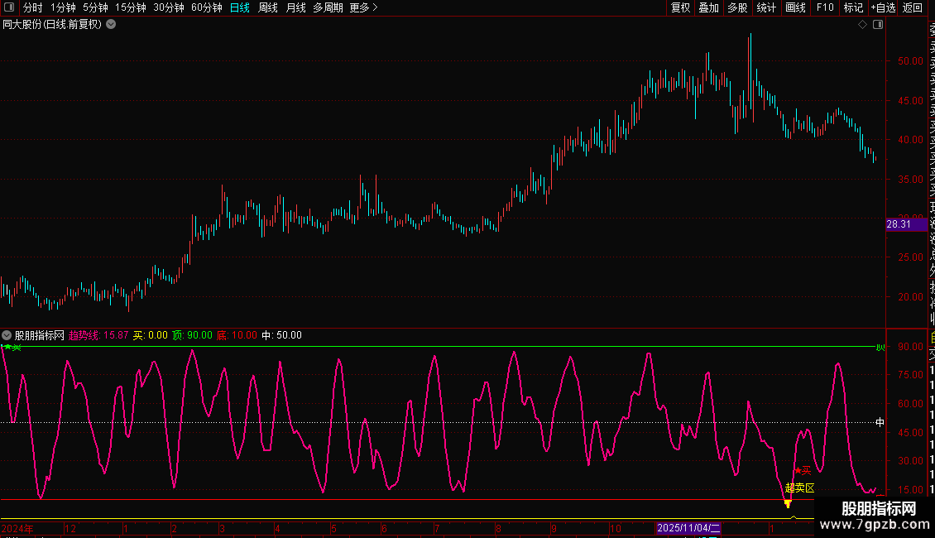The width and height of the screenshot is (935, 538).
Task: Click the 返回 back button
Action: [x=913, y=7]
